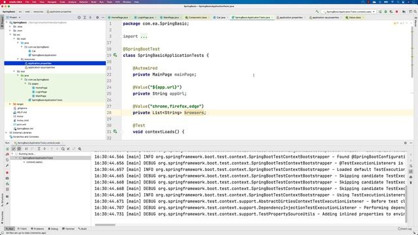Select pom.xml in project tree
This screenshot has width=418, height=235.
[x=22, y=125]
